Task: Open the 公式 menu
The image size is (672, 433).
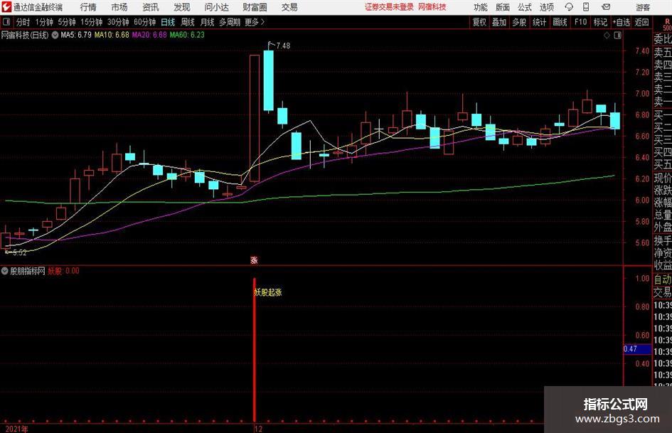Action: click(x=525, y=7)
